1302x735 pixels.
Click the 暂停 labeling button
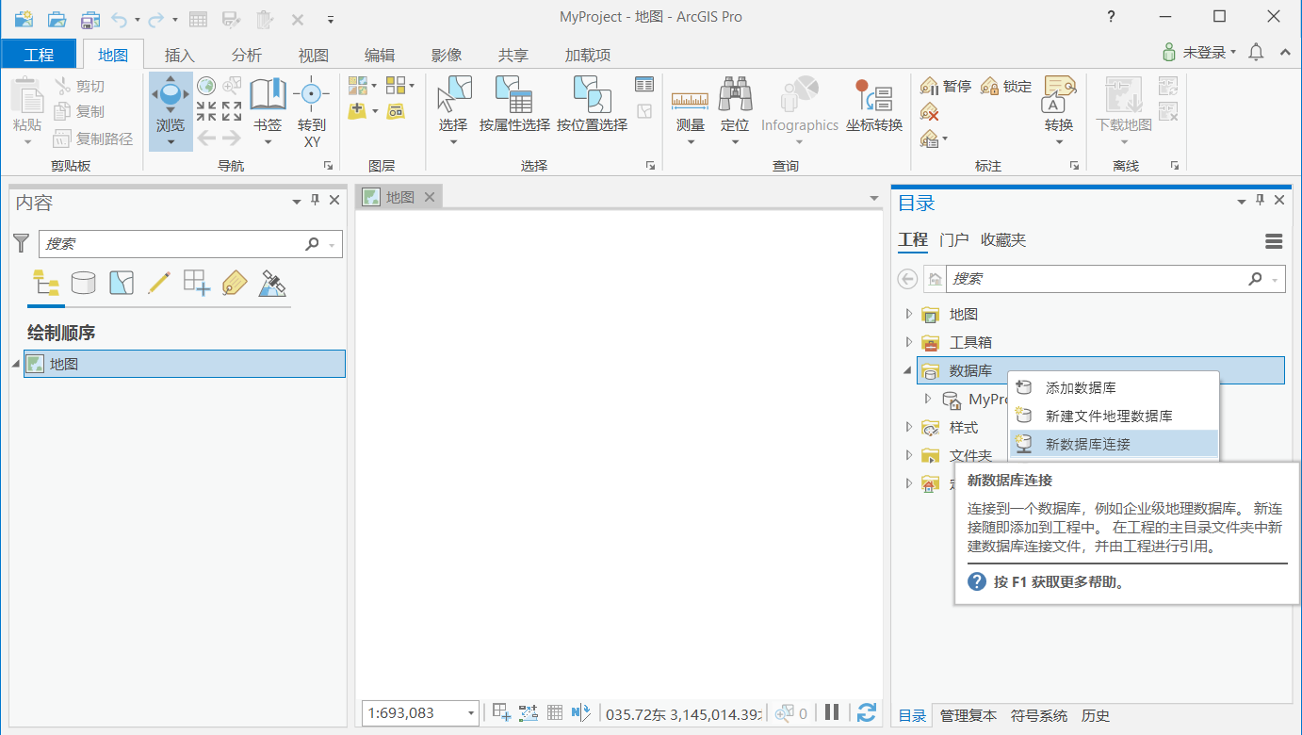pyautogui.click(x=945, y=86)
